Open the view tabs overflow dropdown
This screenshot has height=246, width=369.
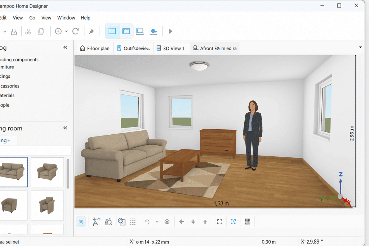click(360, 48)
